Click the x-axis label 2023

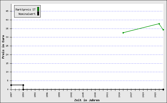(155, 95)
